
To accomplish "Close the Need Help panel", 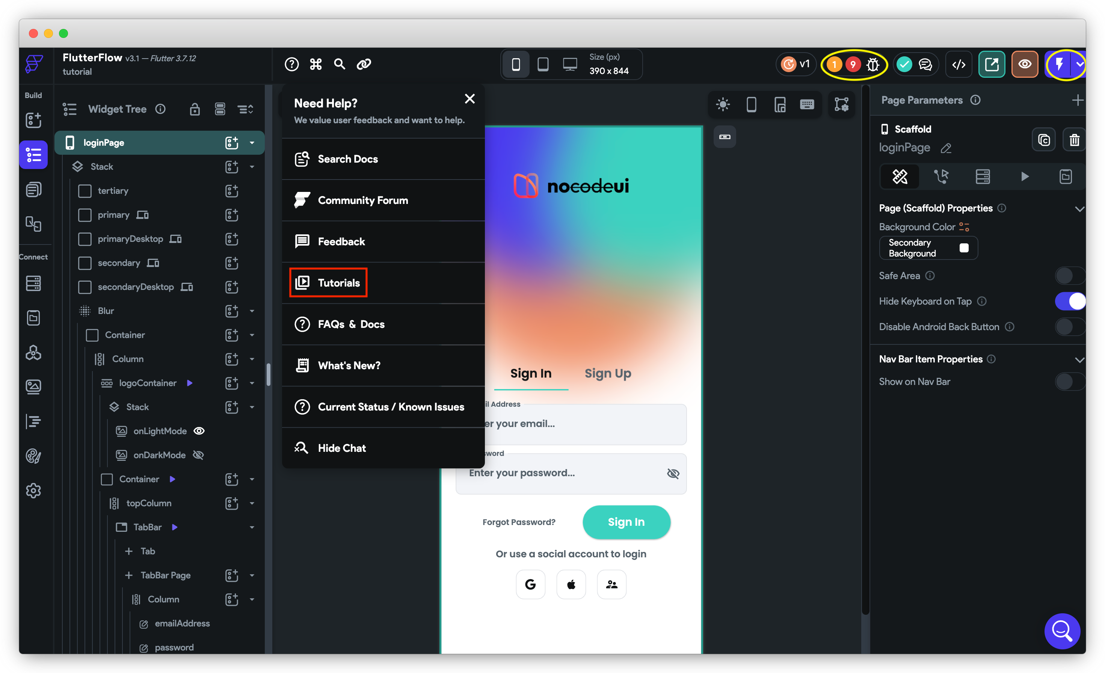I will [469, 99].
